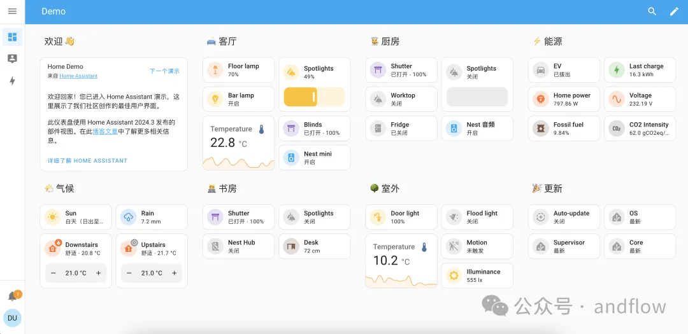Open the notifications bell
The image size is (688, 334).
13,296
